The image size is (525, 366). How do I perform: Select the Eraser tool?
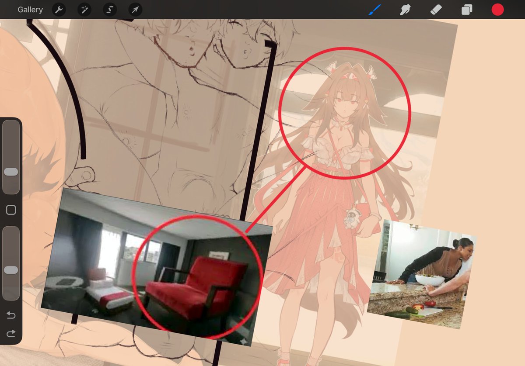point(436,10)
